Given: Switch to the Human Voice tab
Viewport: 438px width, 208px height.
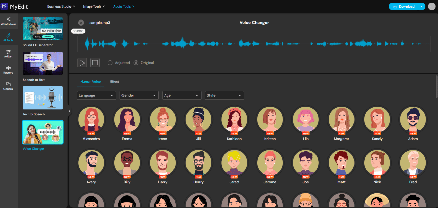Looking at the screenshot, I should pyautogui.click(x=91, y=82).
